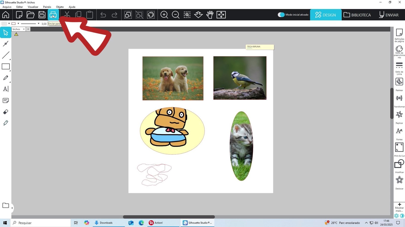Select the freehand Draw tool
The height and width of the screenshot is (227, 405).
[x=6, y=78]
